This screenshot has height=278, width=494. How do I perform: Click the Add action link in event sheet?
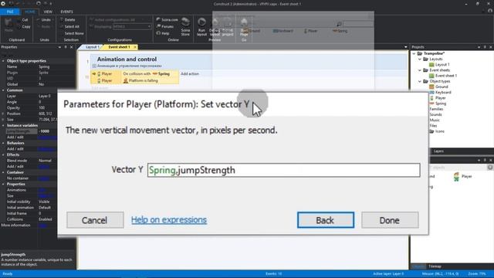190,74
